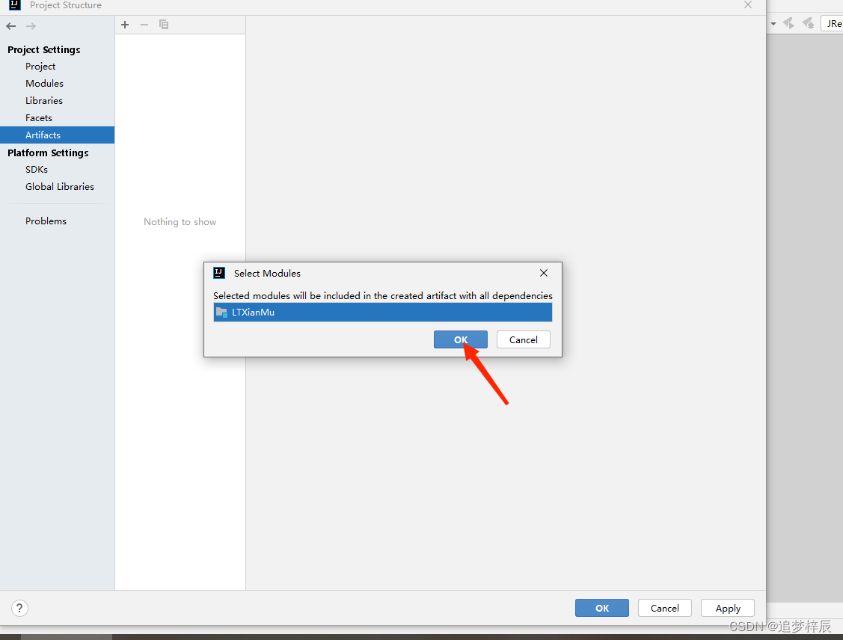The image size is (843, 640).
Task: Click the 'Selected modules will be included' message
Action: point(383,295)
